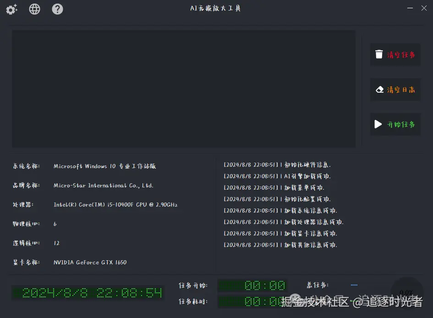This screenshot has height=318, width=433.
Task: Click the 系统名称 label
Action: click(26, 166)
